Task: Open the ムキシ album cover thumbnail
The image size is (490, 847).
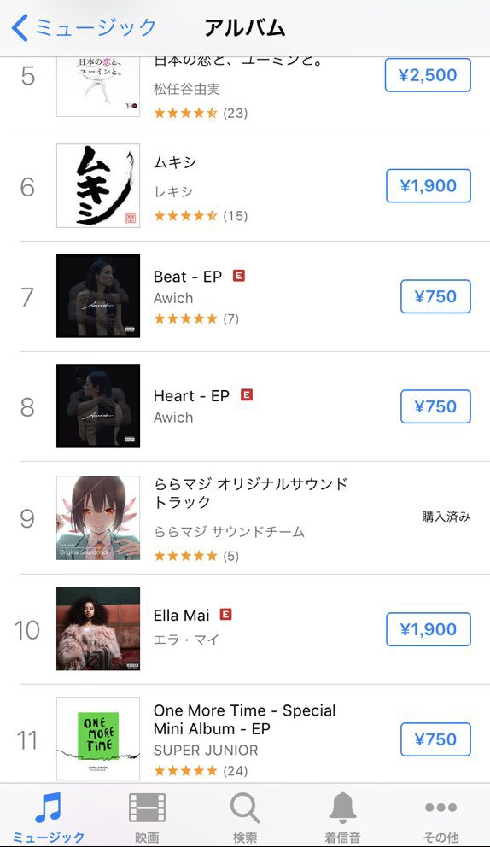Action: tap(98, 185)
